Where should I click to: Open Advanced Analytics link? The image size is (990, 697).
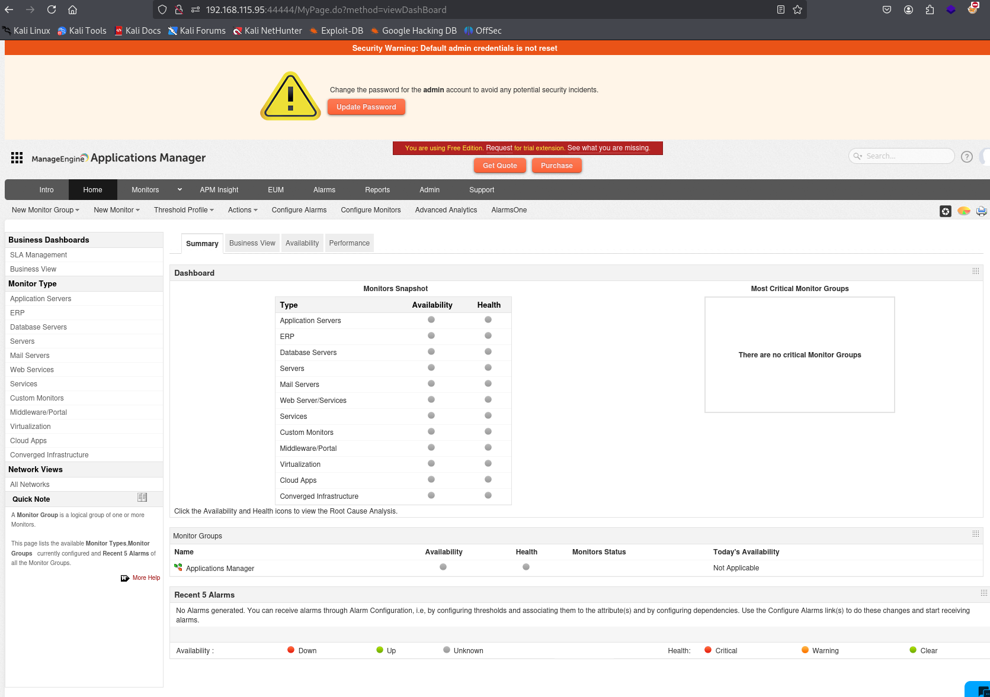[446, 210]
